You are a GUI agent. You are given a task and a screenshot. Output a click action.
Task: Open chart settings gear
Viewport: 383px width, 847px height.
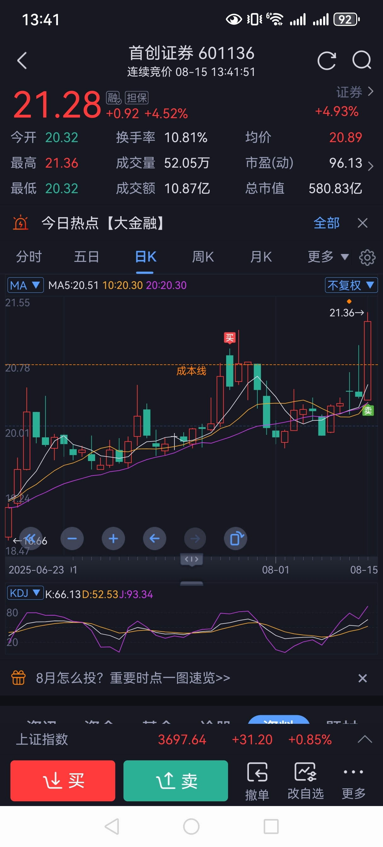tap(367, 257)
